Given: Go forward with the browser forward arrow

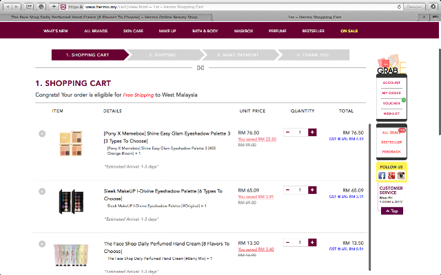Looking at the screenshot, I should click(17, 6).
